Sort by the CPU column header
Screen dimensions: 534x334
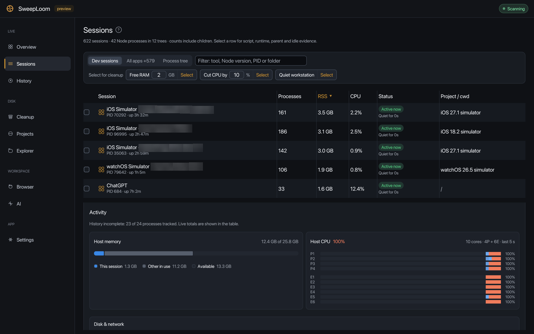pyautogui.click(x=355, y=96)
